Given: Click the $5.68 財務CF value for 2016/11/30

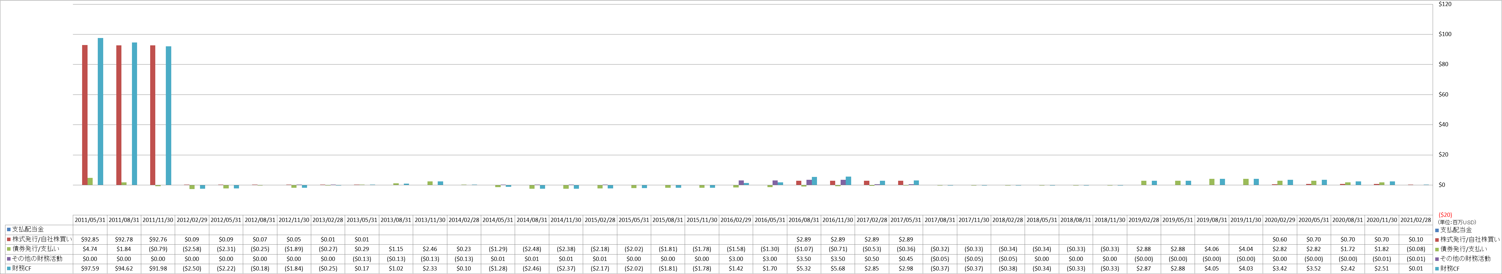Looking at the screenshot, I should (x=838, y=269).
